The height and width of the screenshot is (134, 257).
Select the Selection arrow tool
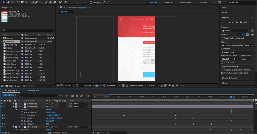click(4, 2)
